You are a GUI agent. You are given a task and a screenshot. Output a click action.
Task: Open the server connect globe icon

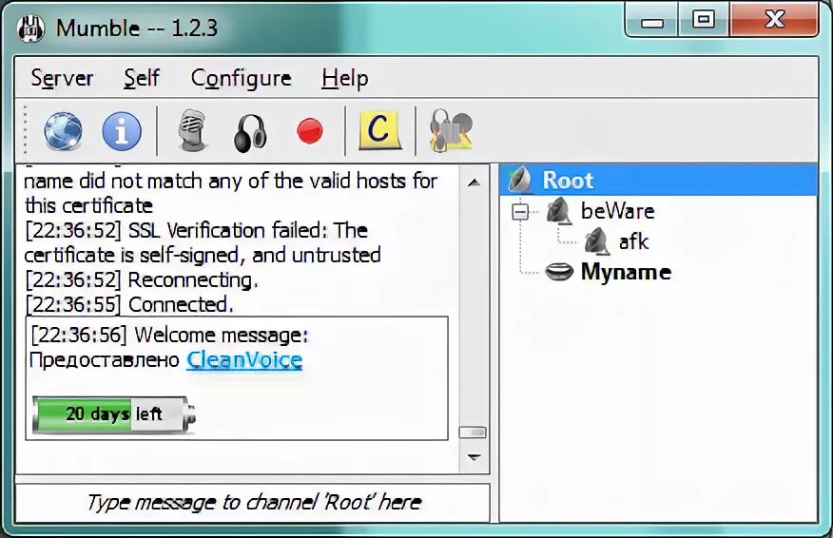coord(63,131)
